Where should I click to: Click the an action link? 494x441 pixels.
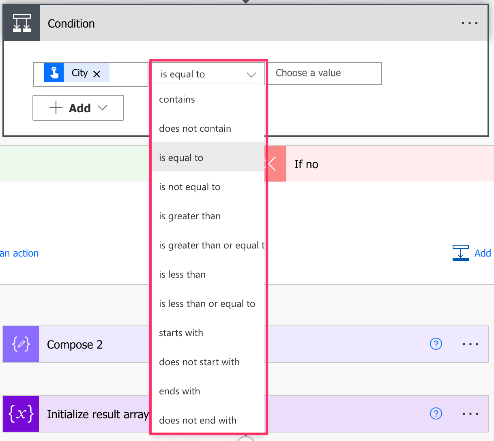(x=19, y=253)
